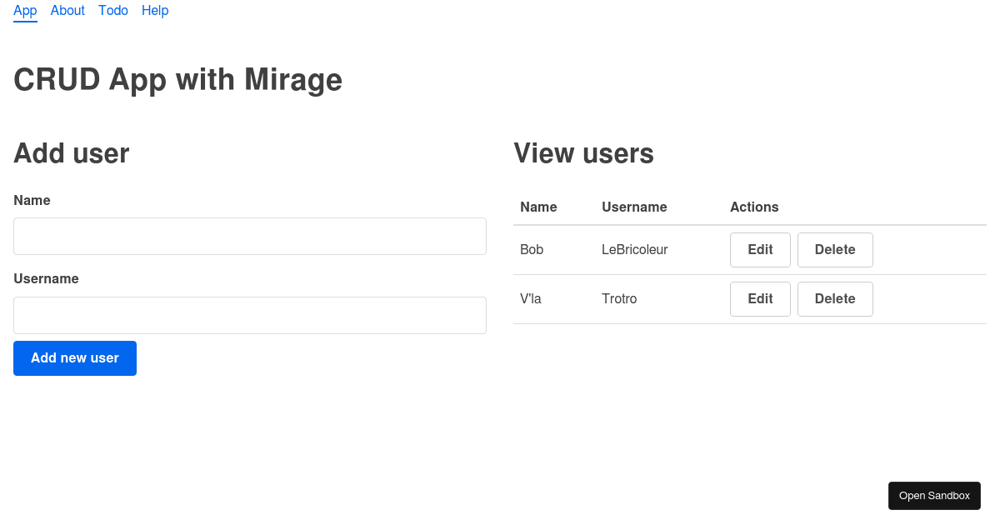This screenshot has height=525, width=1000.
Task: Open the Help page
Action: 154,10
